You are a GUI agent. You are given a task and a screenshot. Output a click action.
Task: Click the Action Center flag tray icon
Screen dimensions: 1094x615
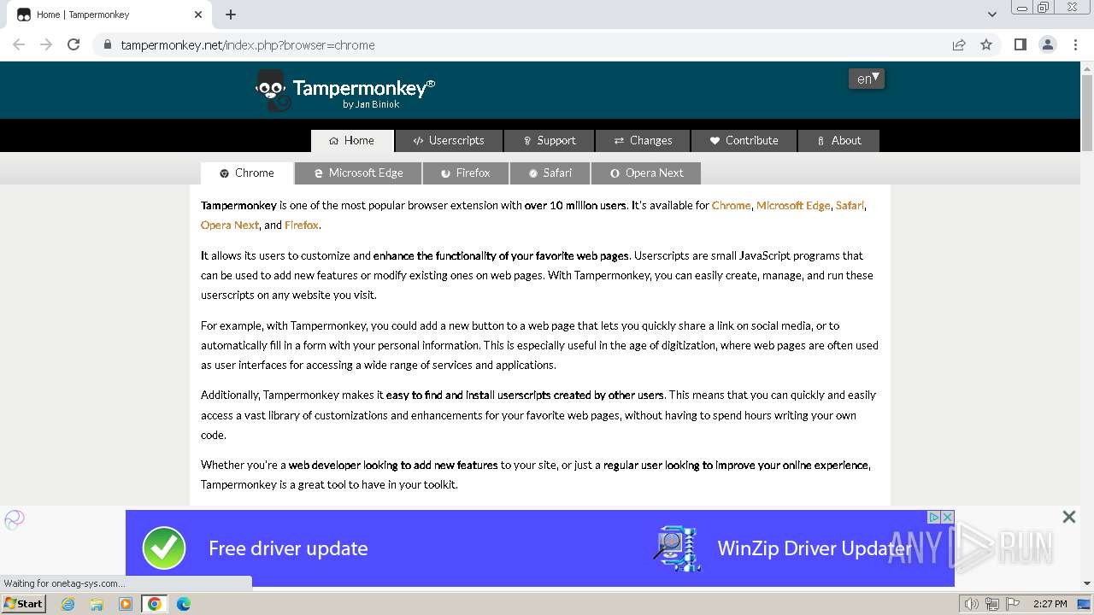coord(1013,604)
